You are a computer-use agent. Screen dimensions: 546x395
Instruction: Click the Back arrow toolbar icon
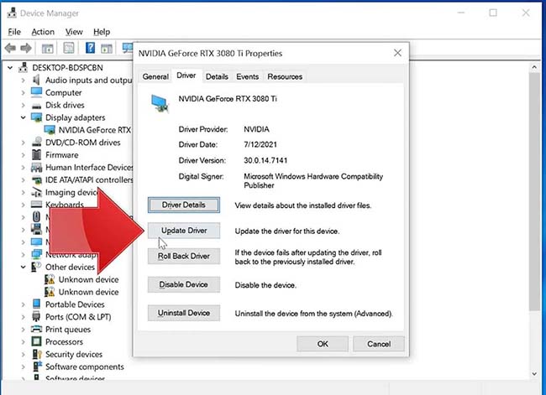tap(10, 48)
